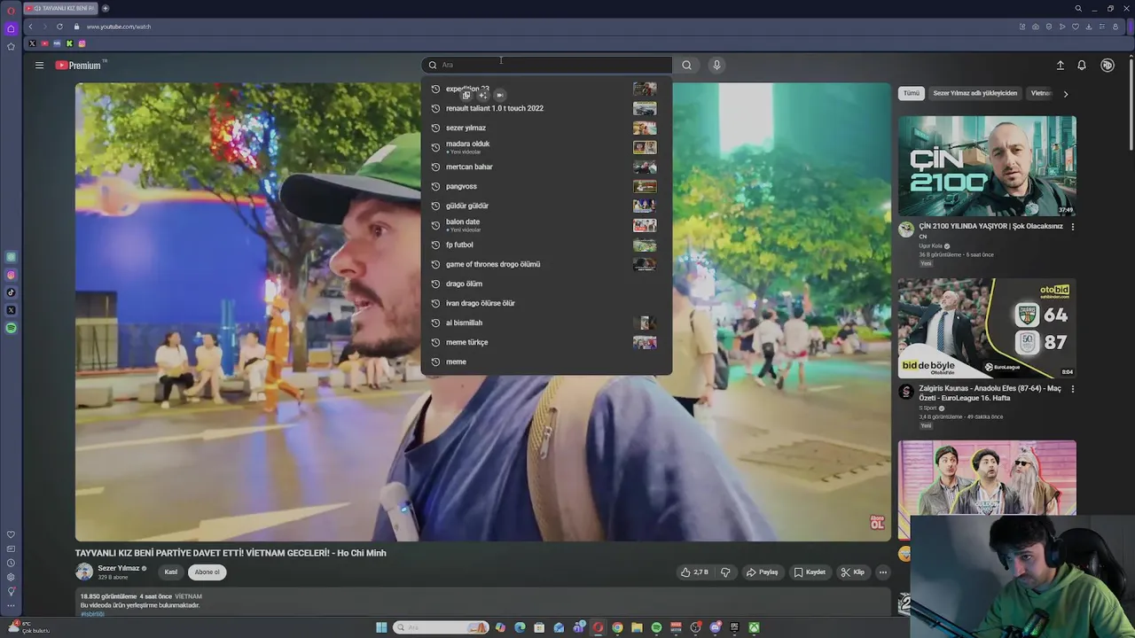Choose search suggestion güldür güldür
Screen dimensions: 1135x638
pyautogui.click(x=546, y=206)
